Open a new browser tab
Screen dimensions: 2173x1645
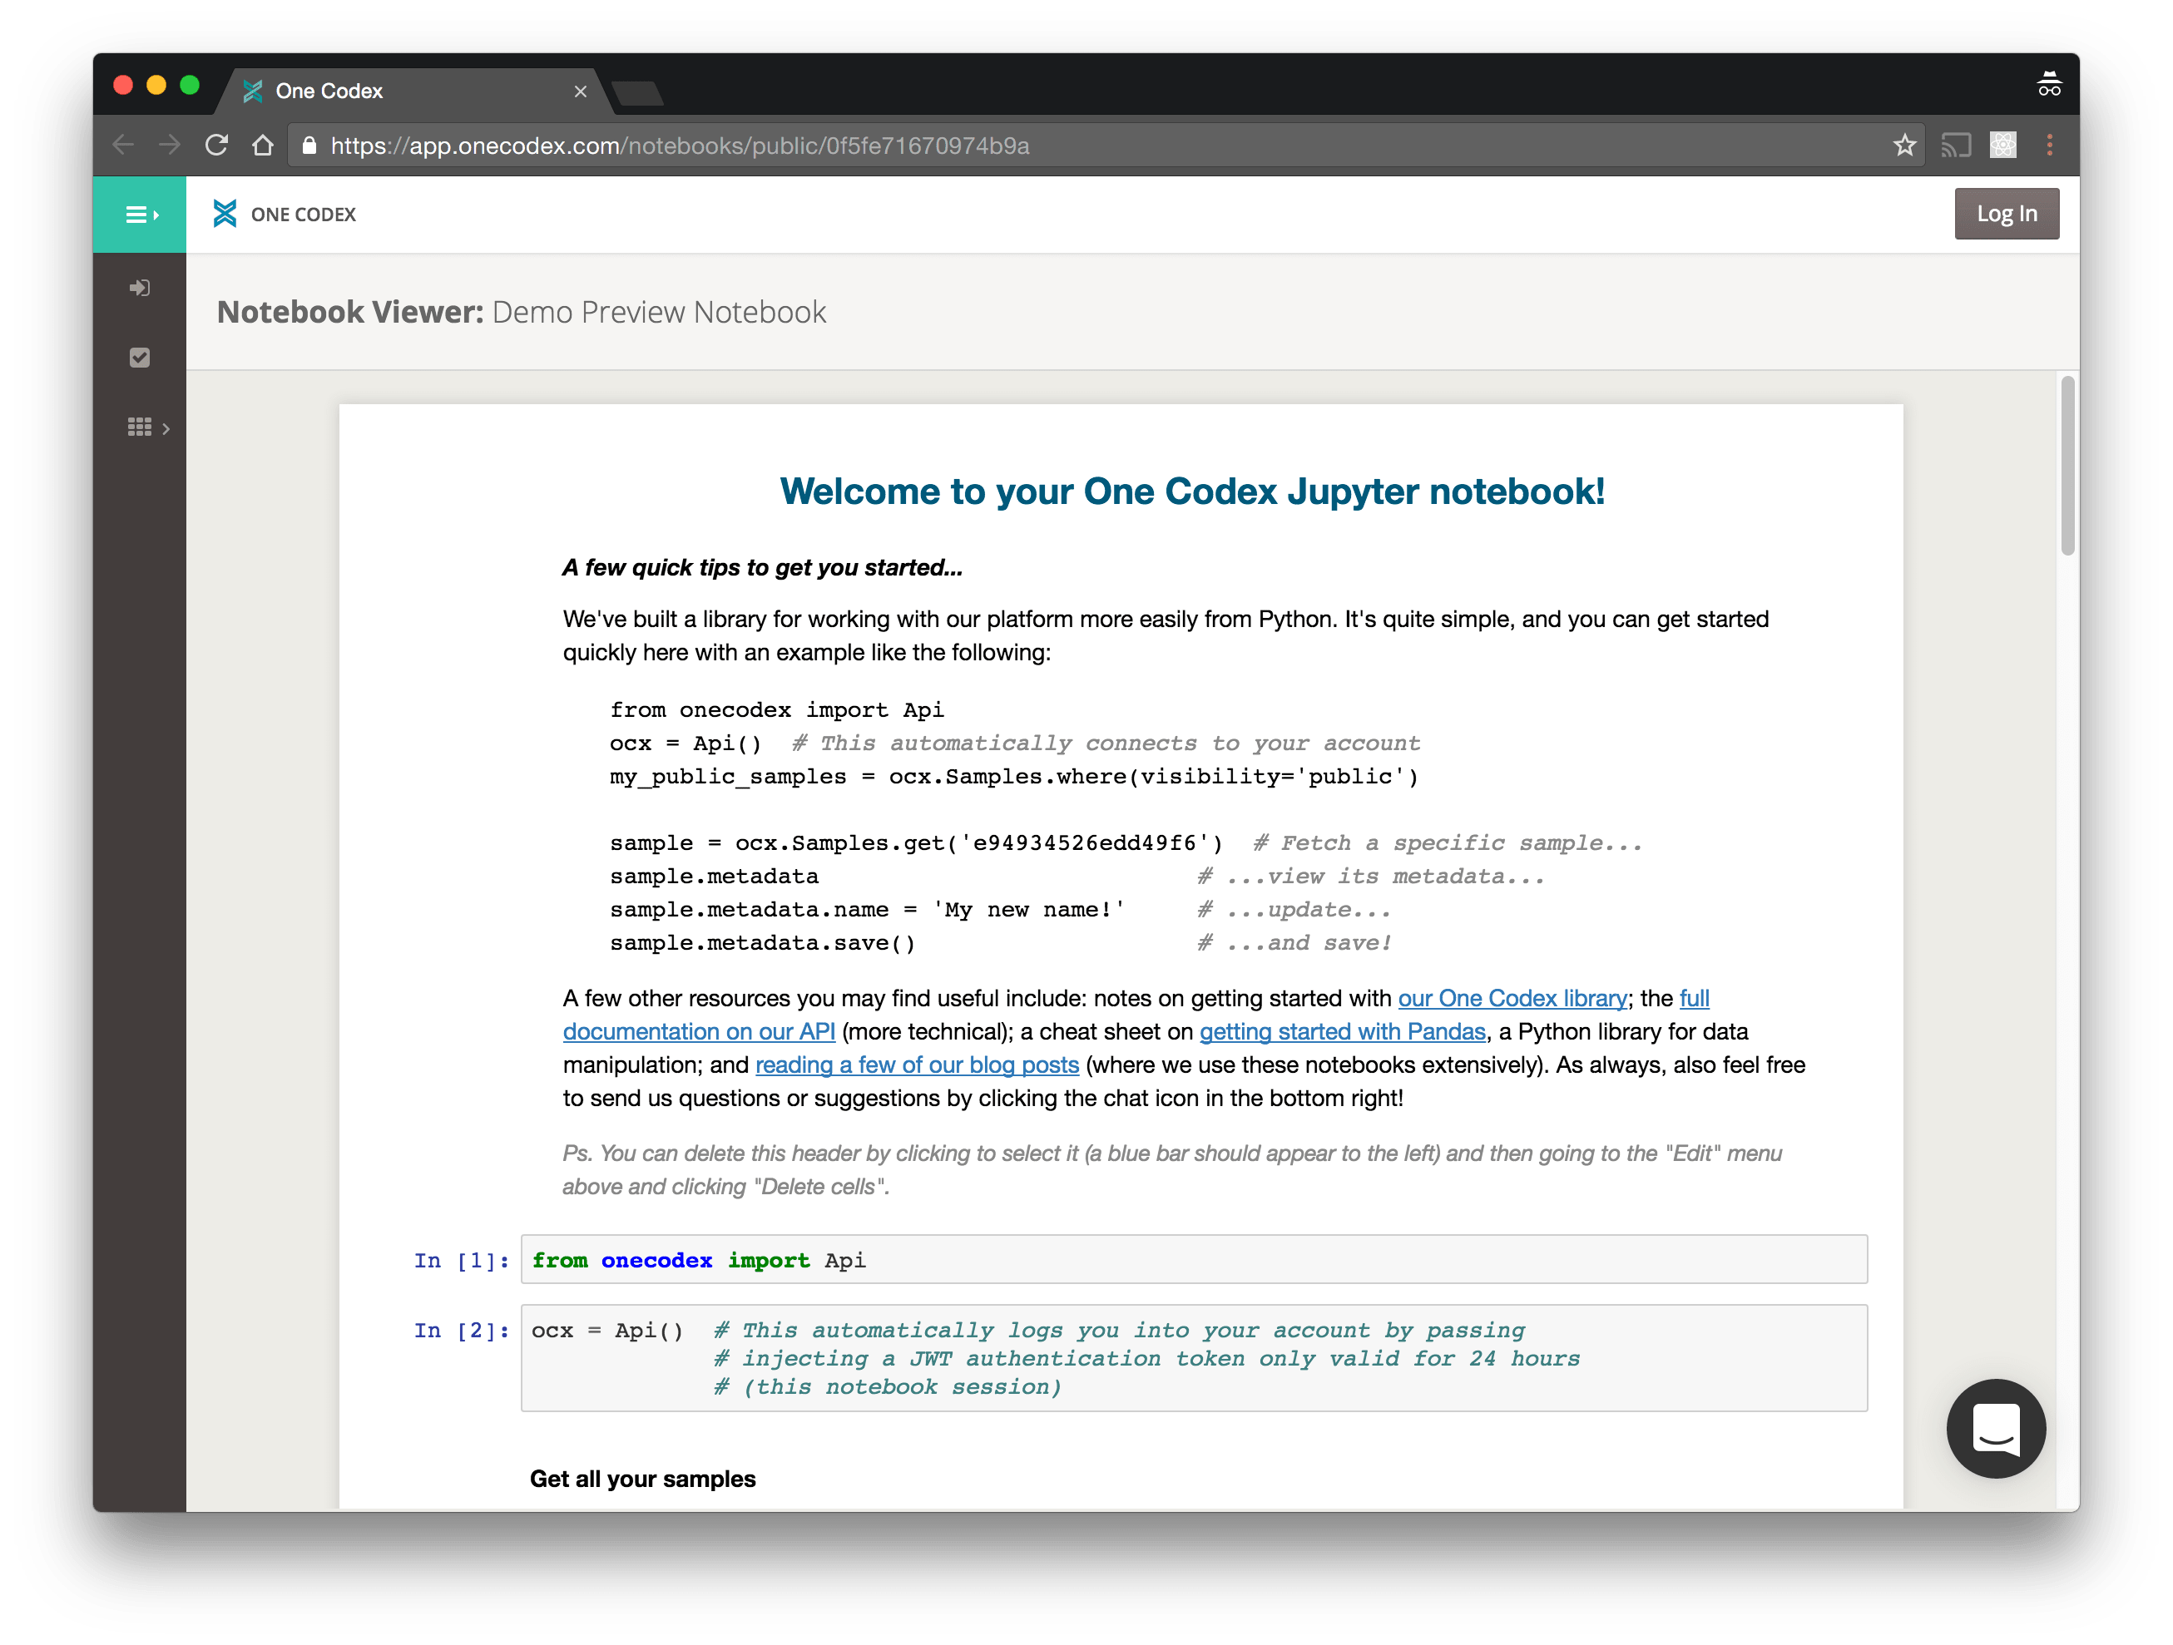pos(637,93)
